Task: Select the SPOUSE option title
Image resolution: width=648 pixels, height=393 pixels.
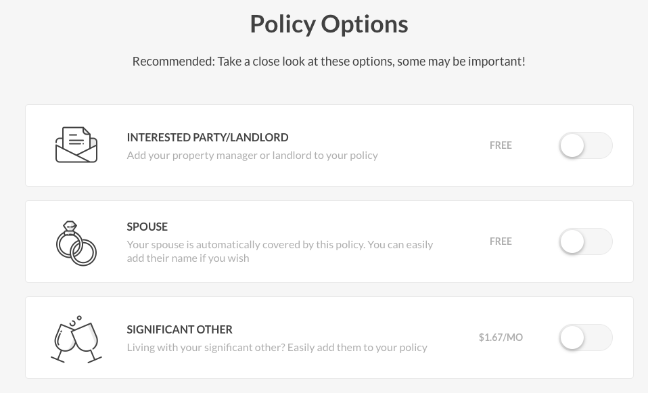Action: [147, 227]
